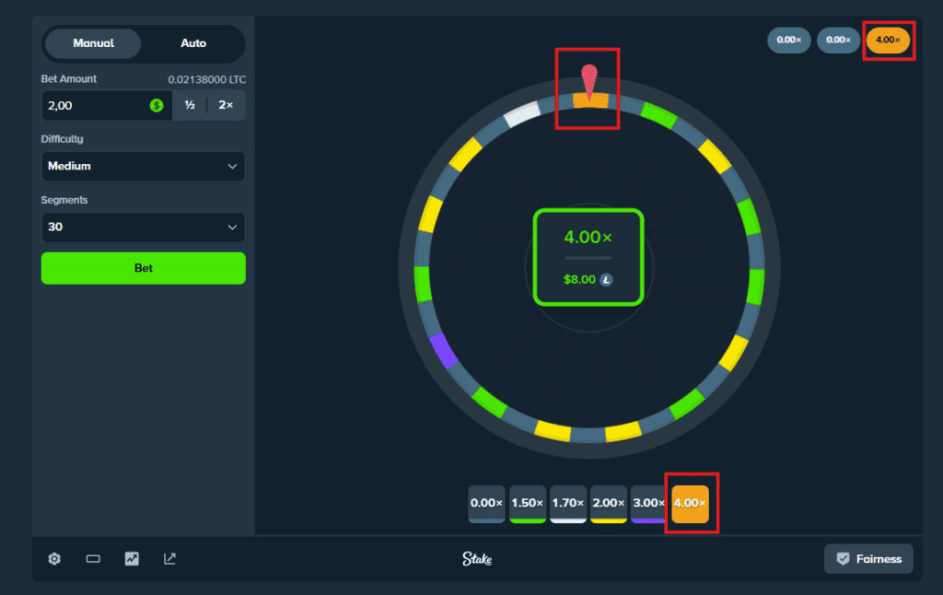Open the Segments dropdown set to 30
Viewport: 943px width, 595px height.
[143, 227]
